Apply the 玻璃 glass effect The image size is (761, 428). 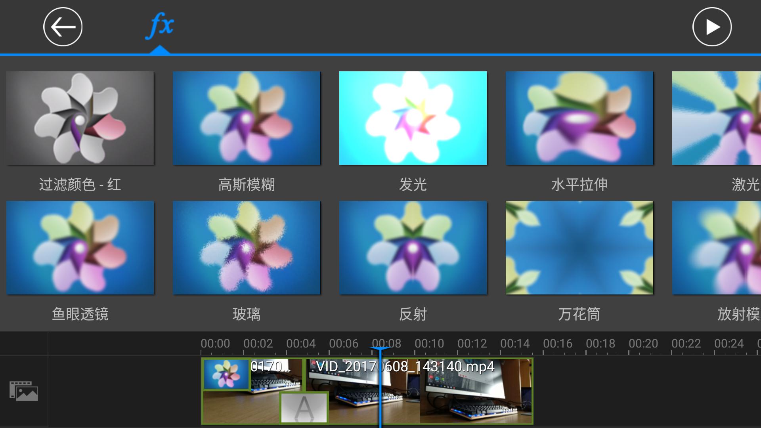(246, 247)
